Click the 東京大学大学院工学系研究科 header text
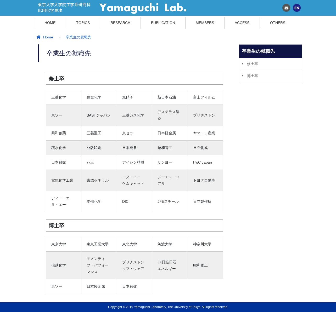The width and height of the screenshot is (336, 312). point(64,5)
